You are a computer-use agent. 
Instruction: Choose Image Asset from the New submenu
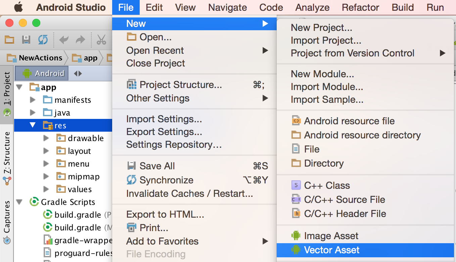pos(331,236)
